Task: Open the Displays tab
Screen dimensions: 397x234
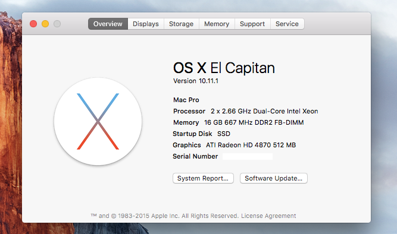Action: (x=146, y=24)
